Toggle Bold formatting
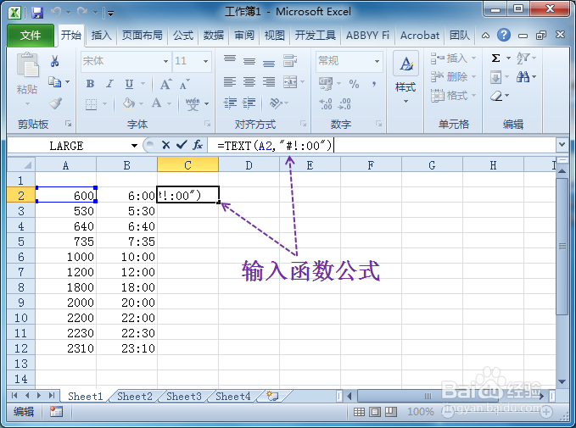The height and width of the screenshot is (428, 576). point(91,84)
